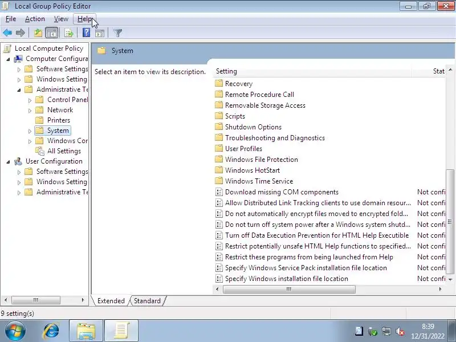Collapse the Computer Configuration node
Screen dimensions: 456x342
pyautogui.click(x=8, y=59)
